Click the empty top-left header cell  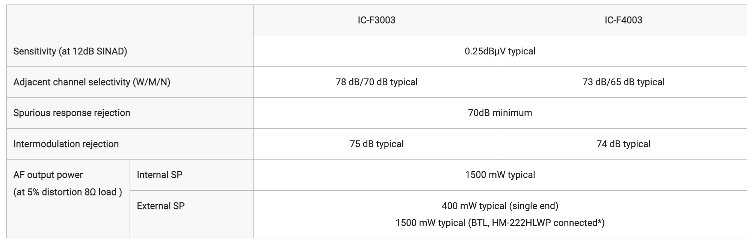(130, 20)
